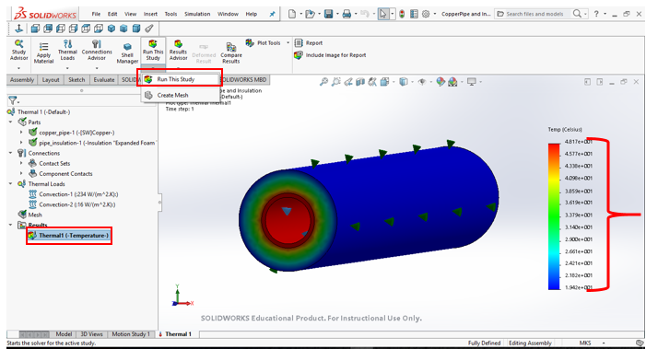Click the Previous View icon
646x349 pixels.
(x=348, y=82)
